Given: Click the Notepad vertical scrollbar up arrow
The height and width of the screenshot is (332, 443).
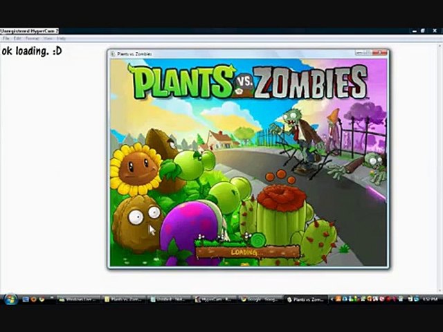Looking at the screenshot, I should [x=440, y=46].
